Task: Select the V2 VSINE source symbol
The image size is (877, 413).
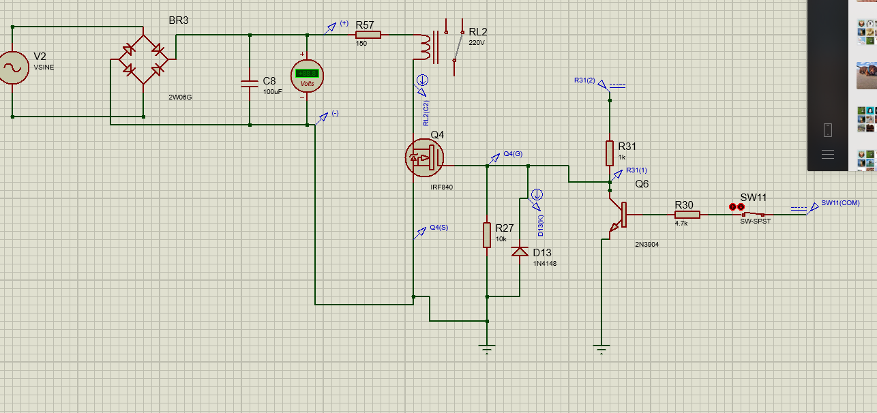Action: pyautogui.click(x=13, y=67)
